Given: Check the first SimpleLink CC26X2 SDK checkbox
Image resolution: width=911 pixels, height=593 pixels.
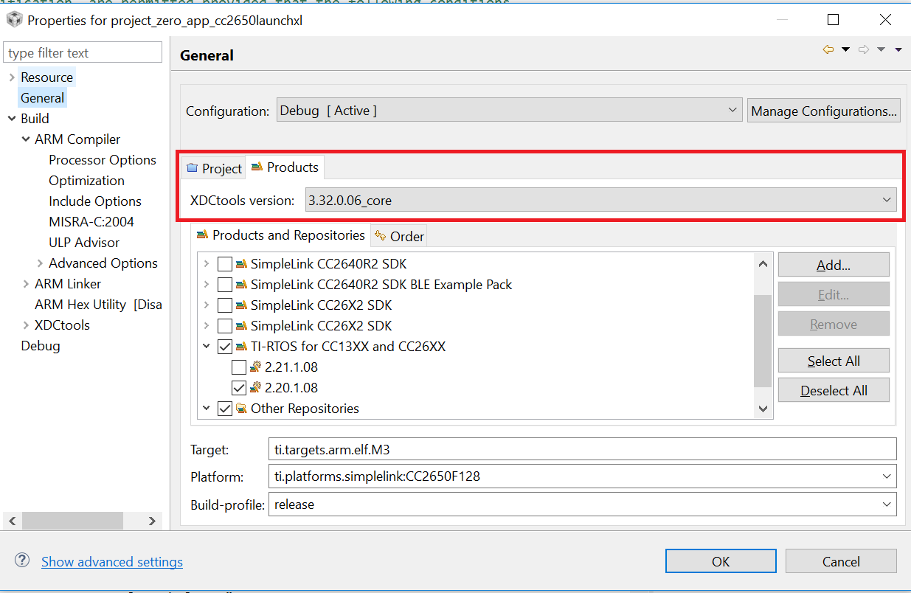Looking at the screenshot, I should (225, 305).
